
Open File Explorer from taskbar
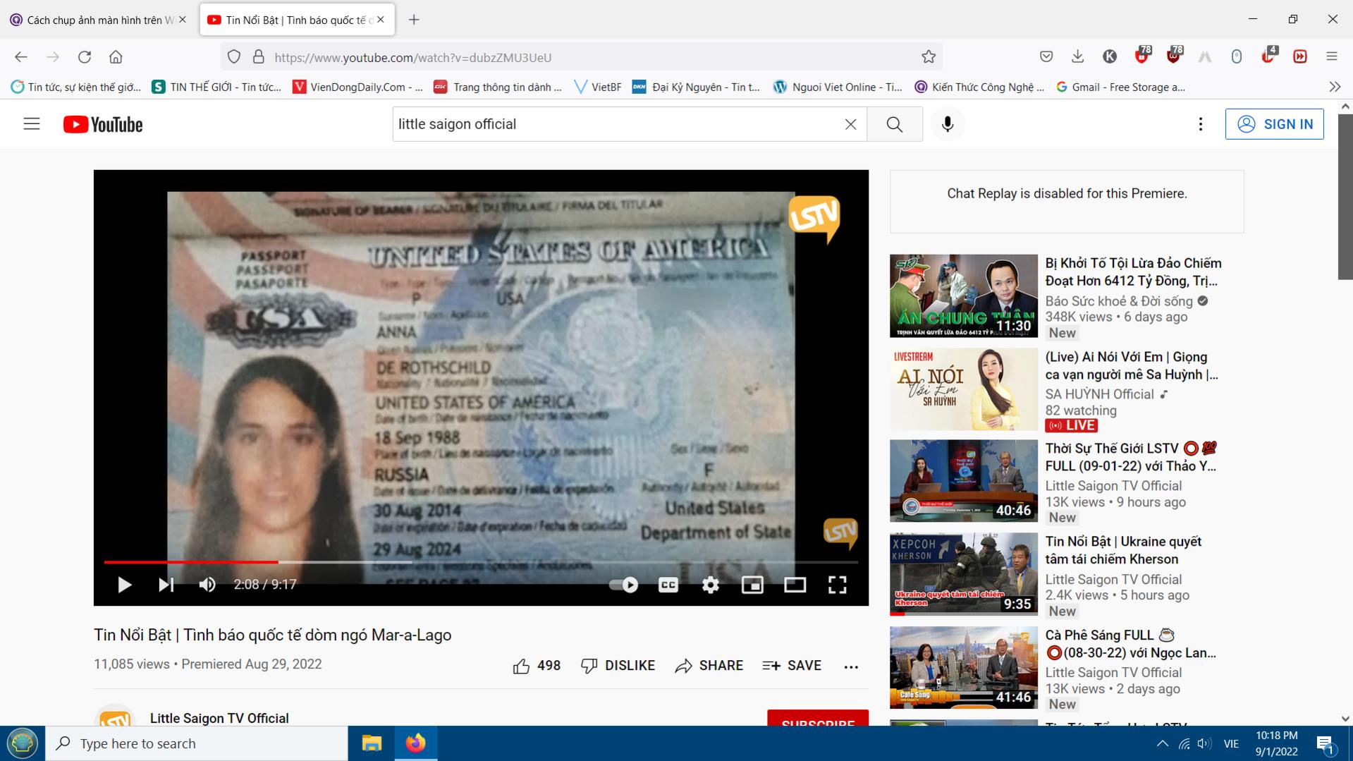(372, 743)
